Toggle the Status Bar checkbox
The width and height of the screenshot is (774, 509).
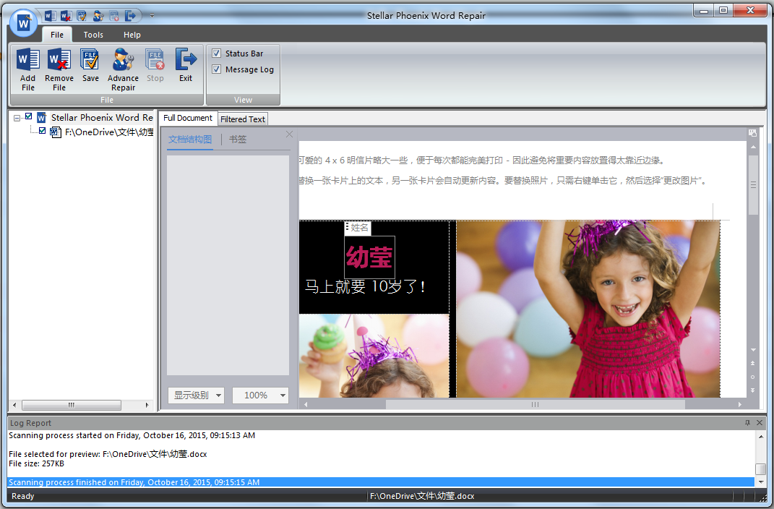pos(217,54)
